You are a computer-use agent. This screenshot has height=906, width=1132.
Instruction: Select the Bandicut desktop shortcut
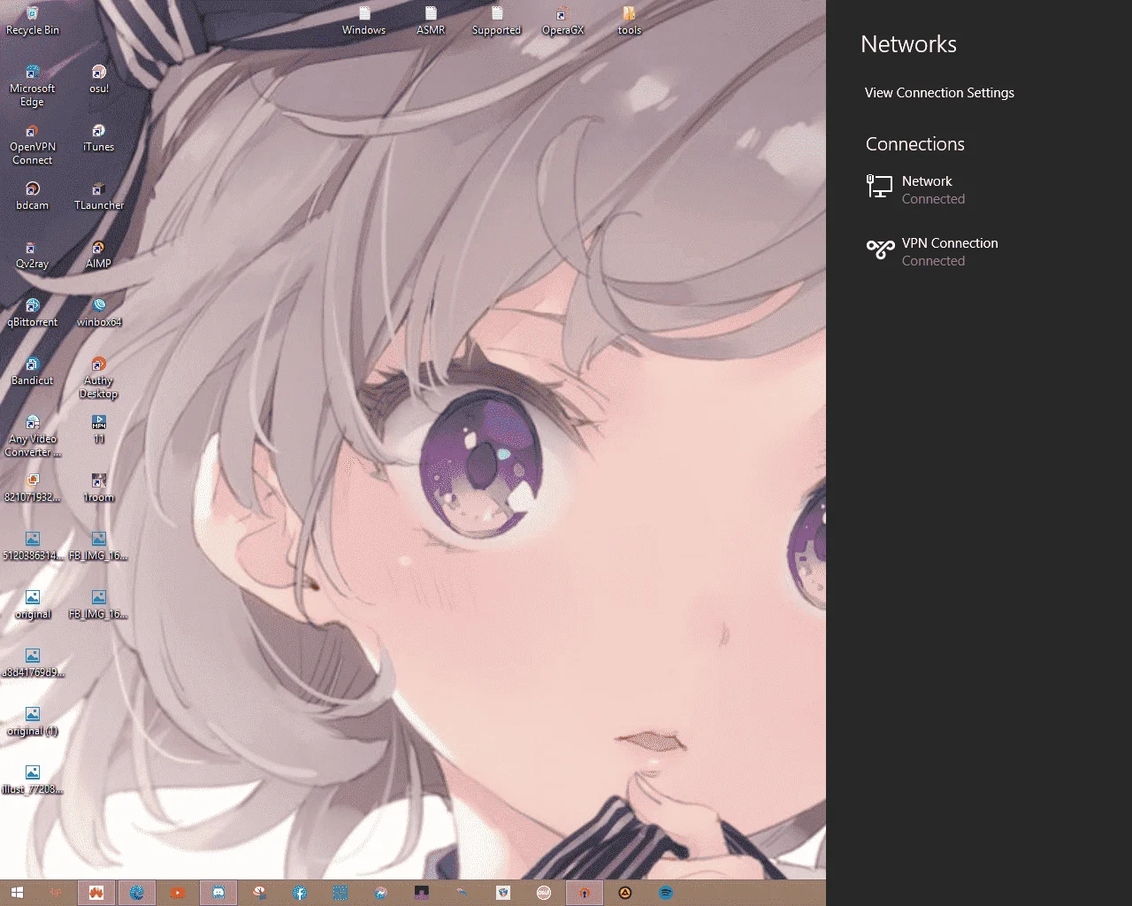[x=33, y=372]
